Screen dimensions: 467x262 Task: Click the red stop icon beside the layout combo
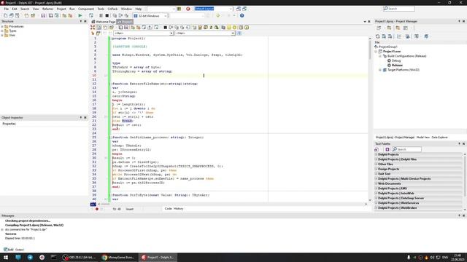188,9
